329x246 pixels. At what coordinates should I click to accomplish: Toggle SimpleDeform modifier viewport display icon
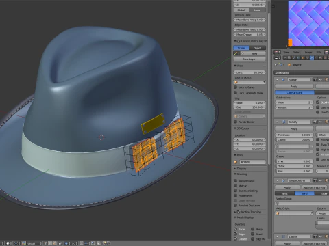point(321,180)
